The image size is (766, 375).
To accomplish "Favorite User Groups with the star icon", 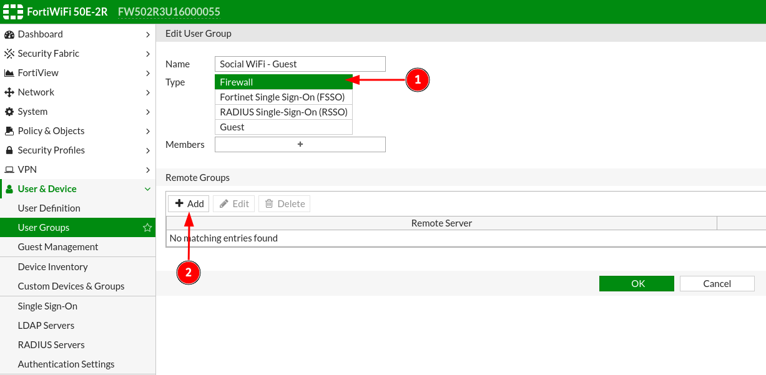I will pyautogui.click(x=147, y=228).
